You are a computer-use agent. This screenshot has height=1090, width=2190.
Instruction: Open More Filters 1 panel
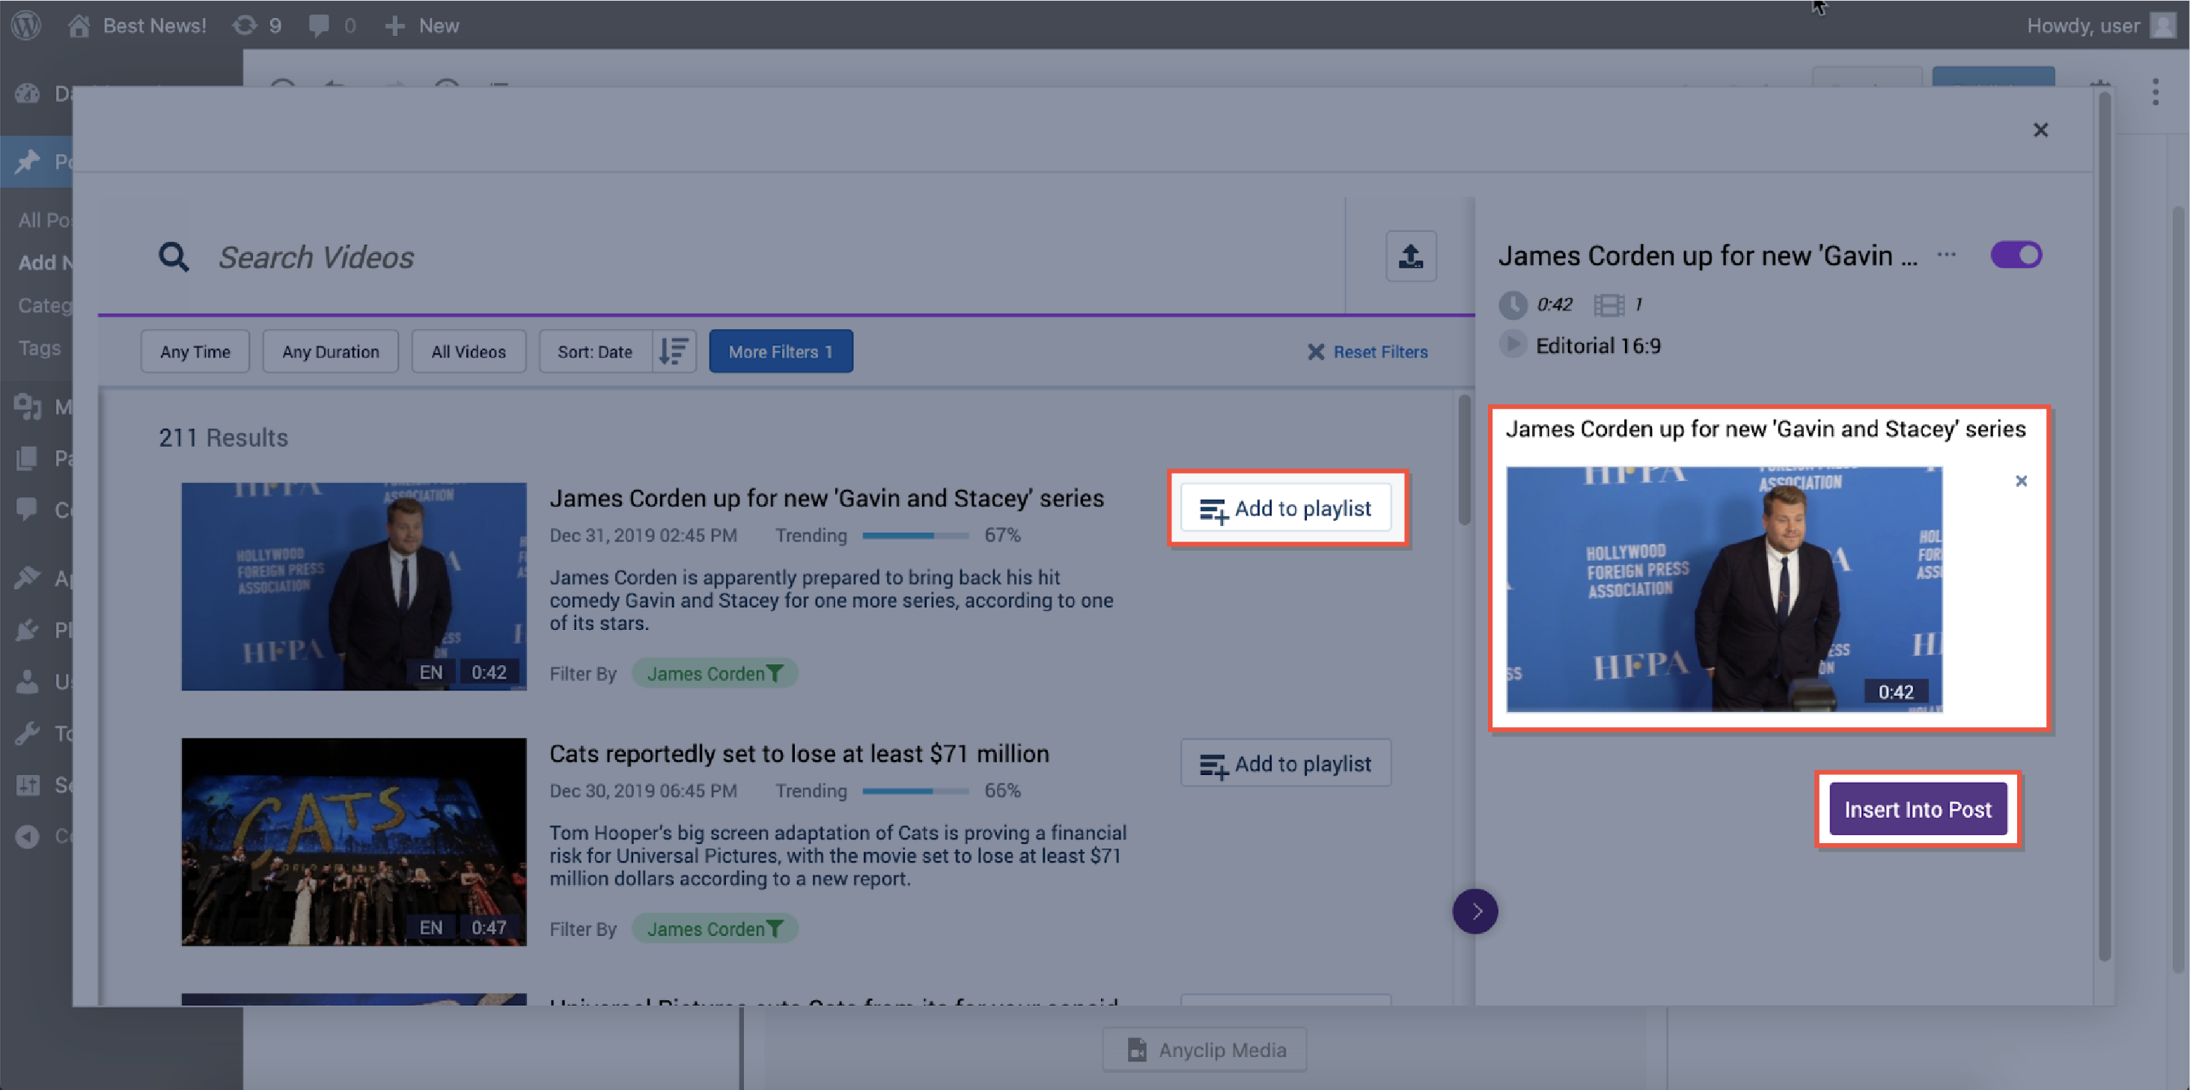tap(781, 351)
